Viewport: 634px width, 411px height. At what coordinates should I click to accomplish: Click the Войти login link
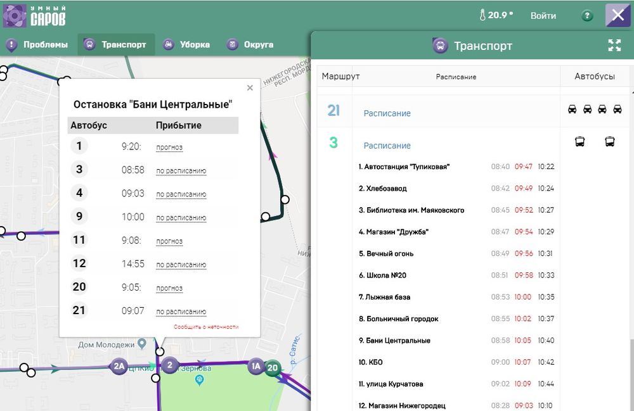543,16
